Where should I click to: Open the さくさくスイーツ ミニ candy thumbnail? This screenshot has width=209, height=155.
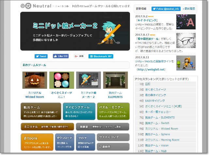(x=61, y=80)
